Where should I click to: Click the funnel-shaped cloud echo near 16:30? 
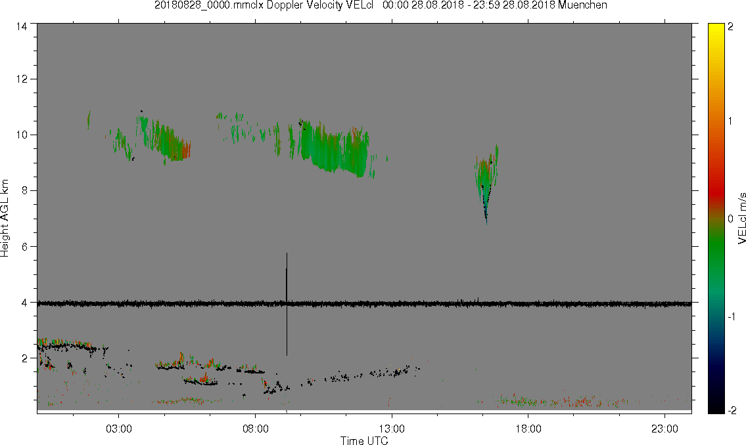click(485, 183)
